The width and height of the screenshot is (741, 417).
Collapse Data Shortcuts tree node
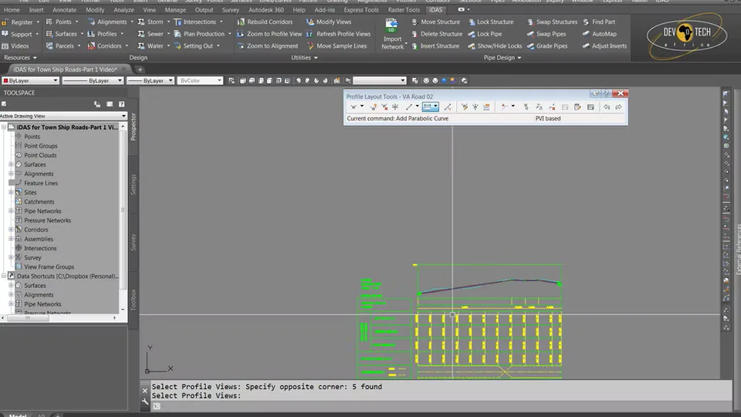point(4,276)
